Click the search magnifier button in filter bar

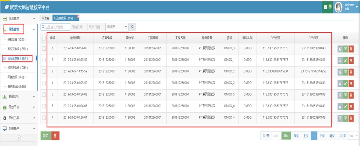(x=133, y=27)
